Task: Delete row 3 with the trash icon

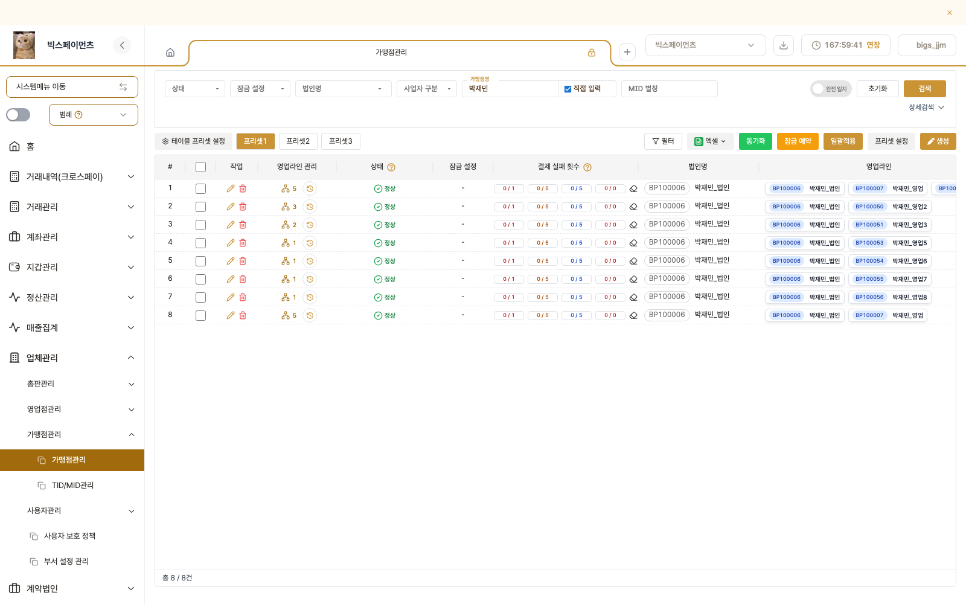Action: (x=243, y=225)
